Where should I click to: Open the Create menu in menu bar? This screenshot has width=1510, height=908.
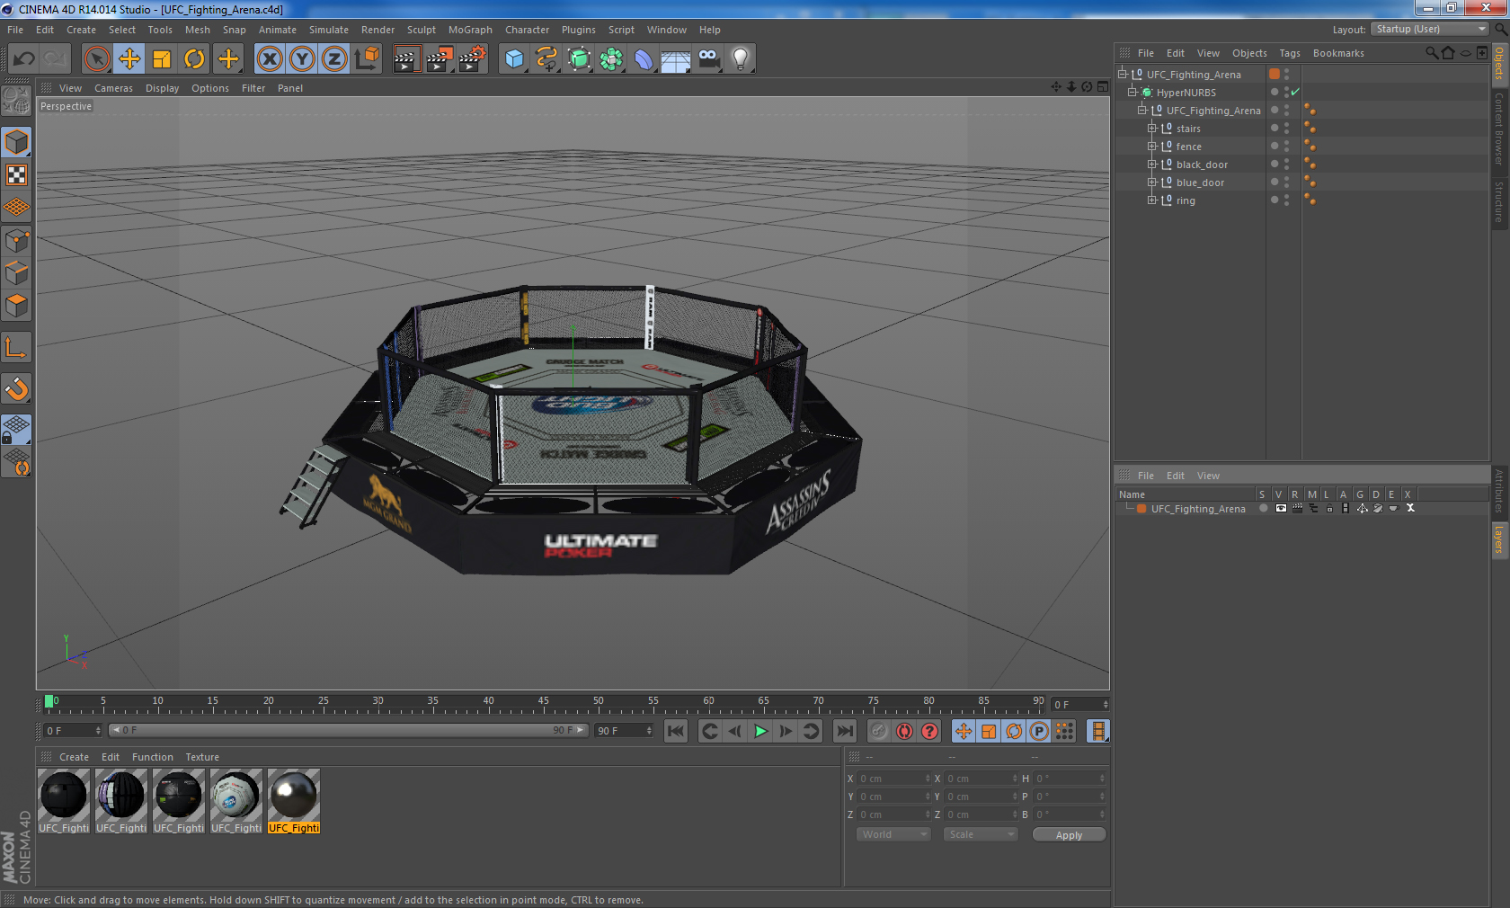tap(81, 30)
